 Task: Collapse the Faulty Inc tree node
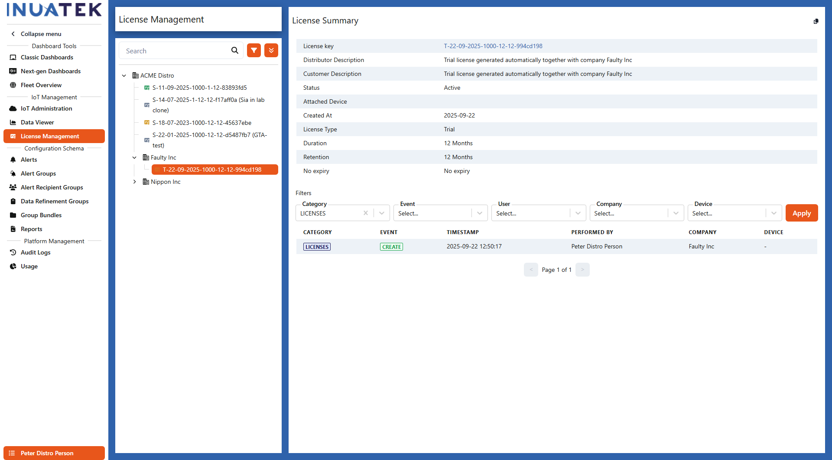134,157
